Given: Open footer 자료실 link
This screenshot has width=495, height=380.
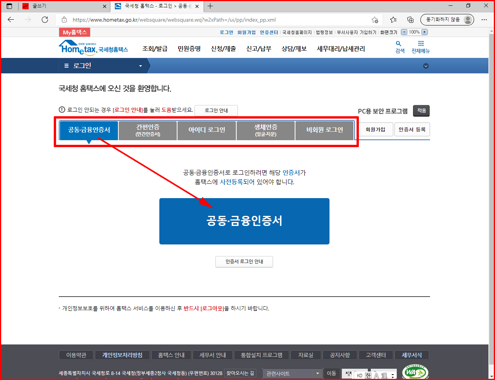Looking at the screenshot, I should coord(306,355).
